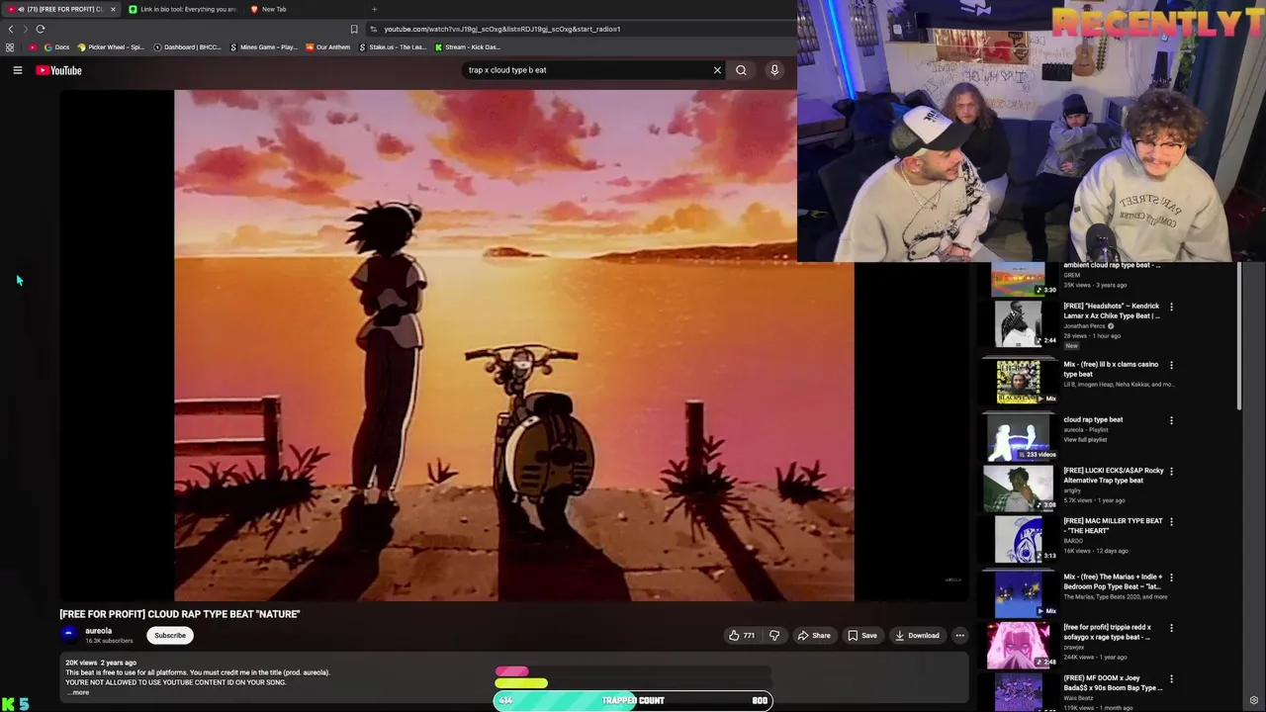Open LUCKI ECK$/A$AP Rocky video thumbnail
Viewport: 1266px width, 712px height.
1019,488
